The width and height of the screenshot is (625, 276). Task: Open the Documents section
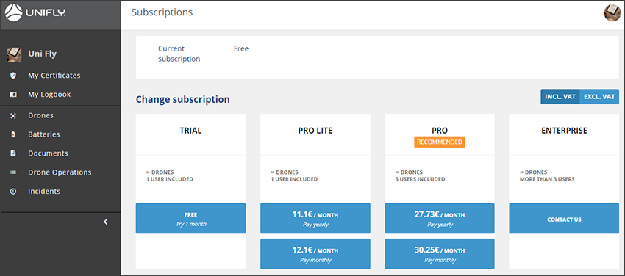(48, 153)
